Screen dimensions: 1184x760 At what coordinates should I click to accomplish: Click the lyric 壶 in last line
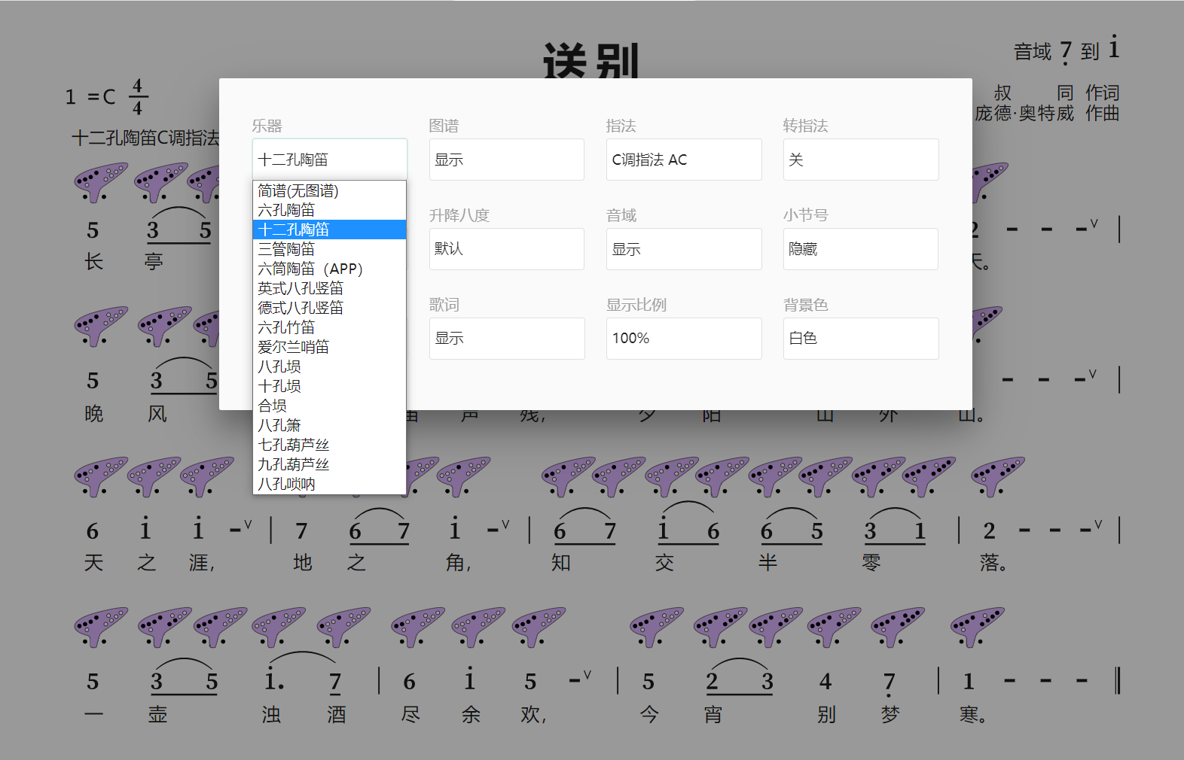point(157,714)
